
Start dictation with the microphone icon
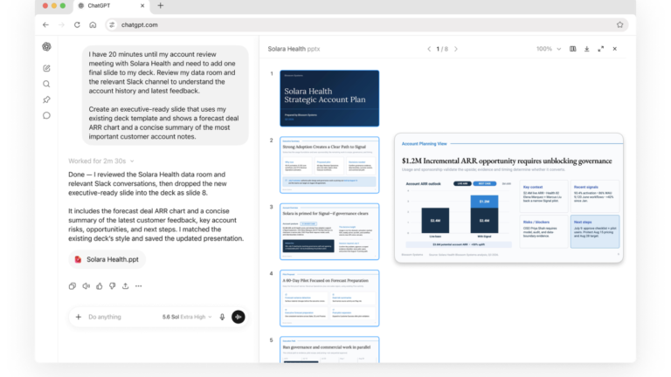tap(222, 317)
